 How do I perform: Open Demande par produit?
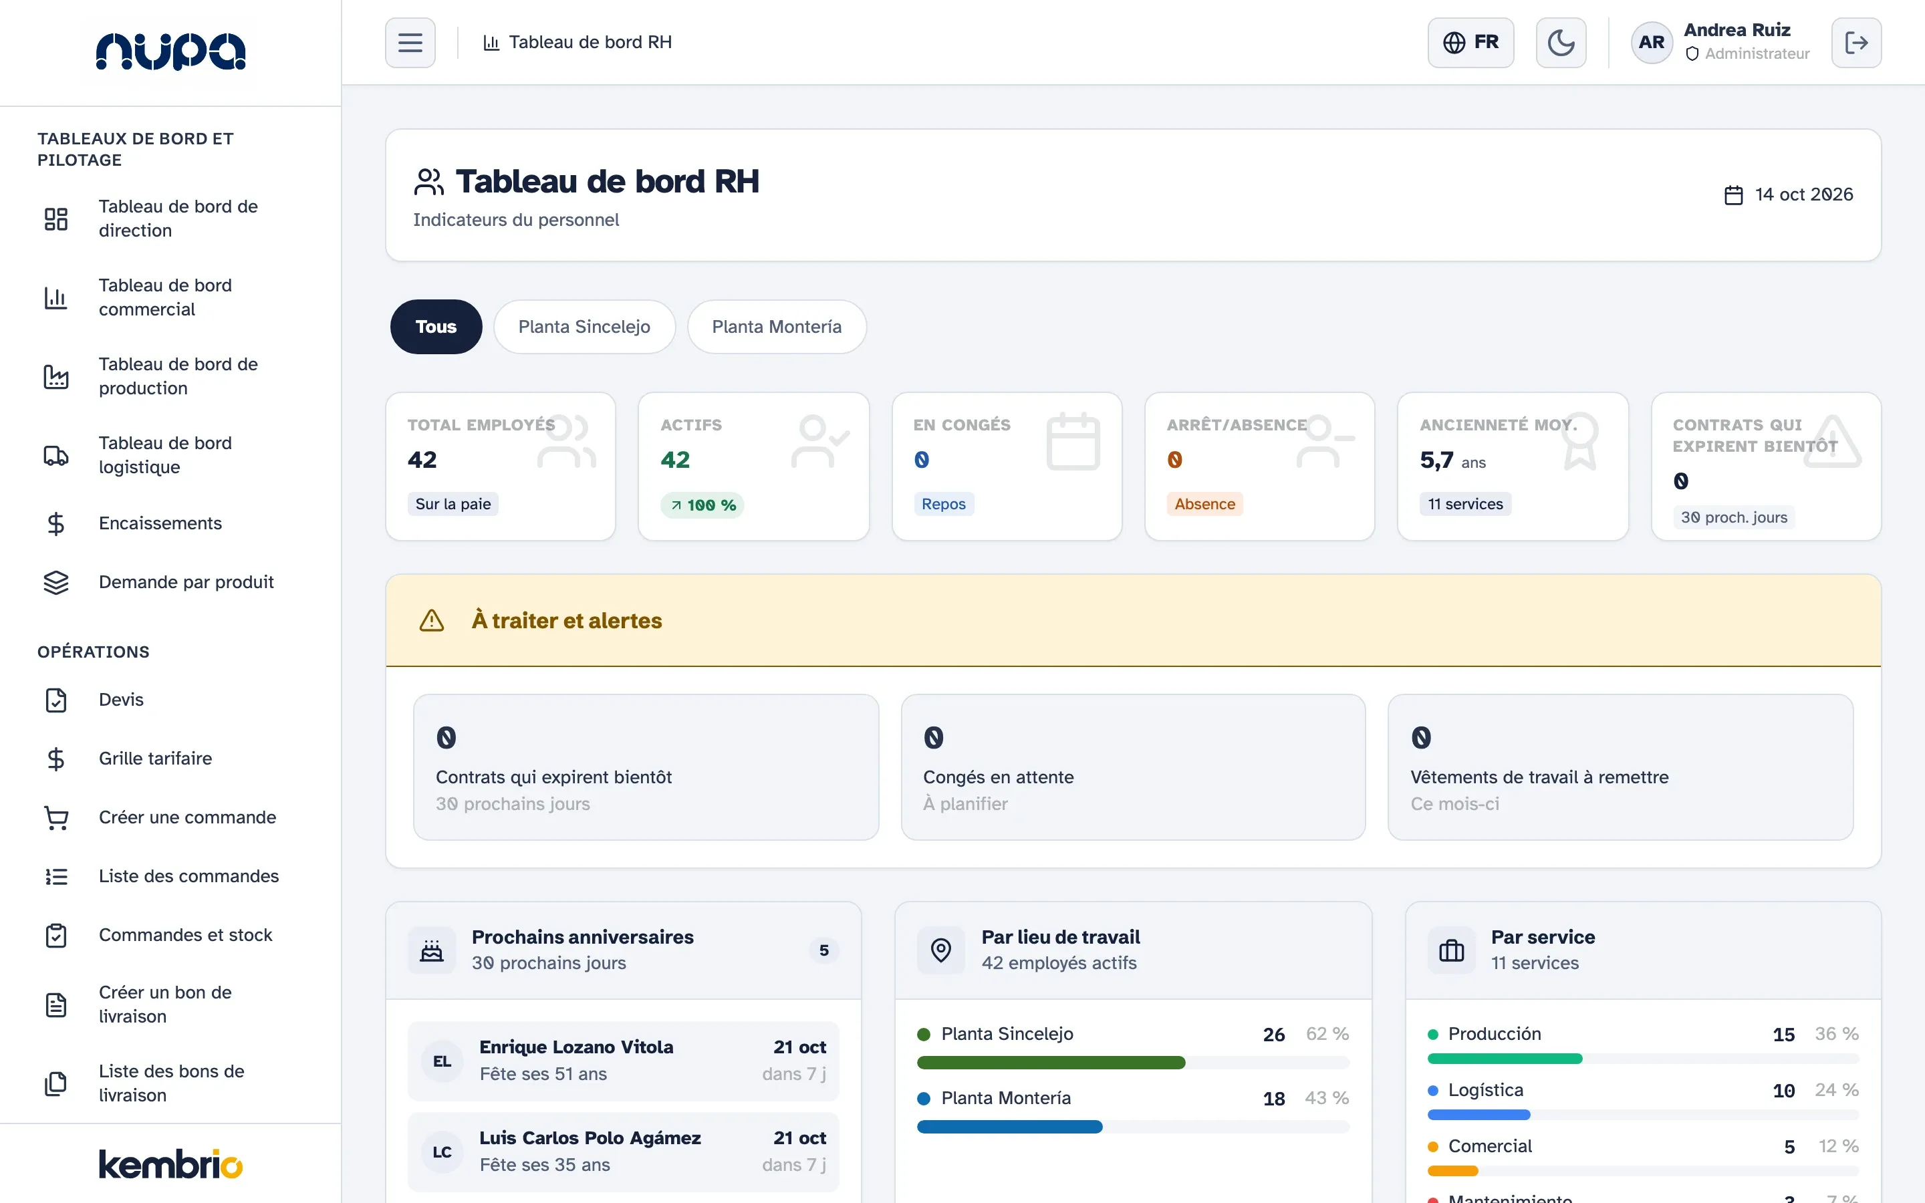tap(170, 581)
